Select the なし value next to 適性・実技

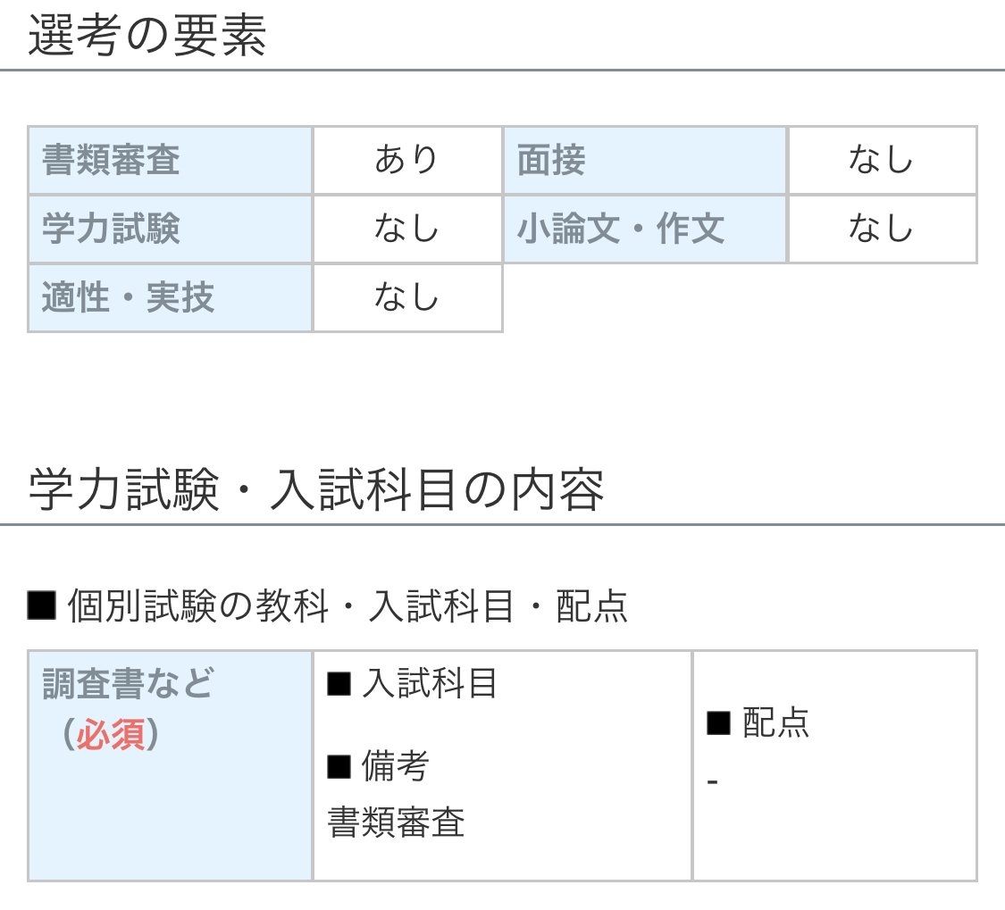406,298
